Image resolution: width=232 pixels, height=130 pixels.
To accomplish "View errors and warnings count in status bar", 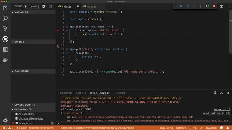I will pos(8,128).
